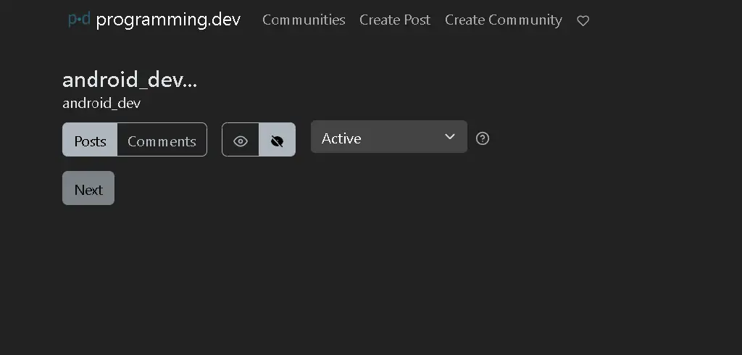Click the Active label inside sort box
This screenshot has width=742, height=355.
click(341, 138)
